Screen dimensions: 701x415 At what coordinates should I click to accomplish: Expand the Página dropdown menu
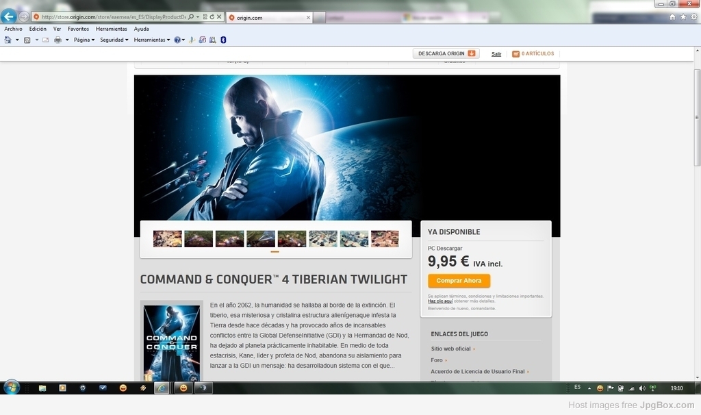coord(82,40)
